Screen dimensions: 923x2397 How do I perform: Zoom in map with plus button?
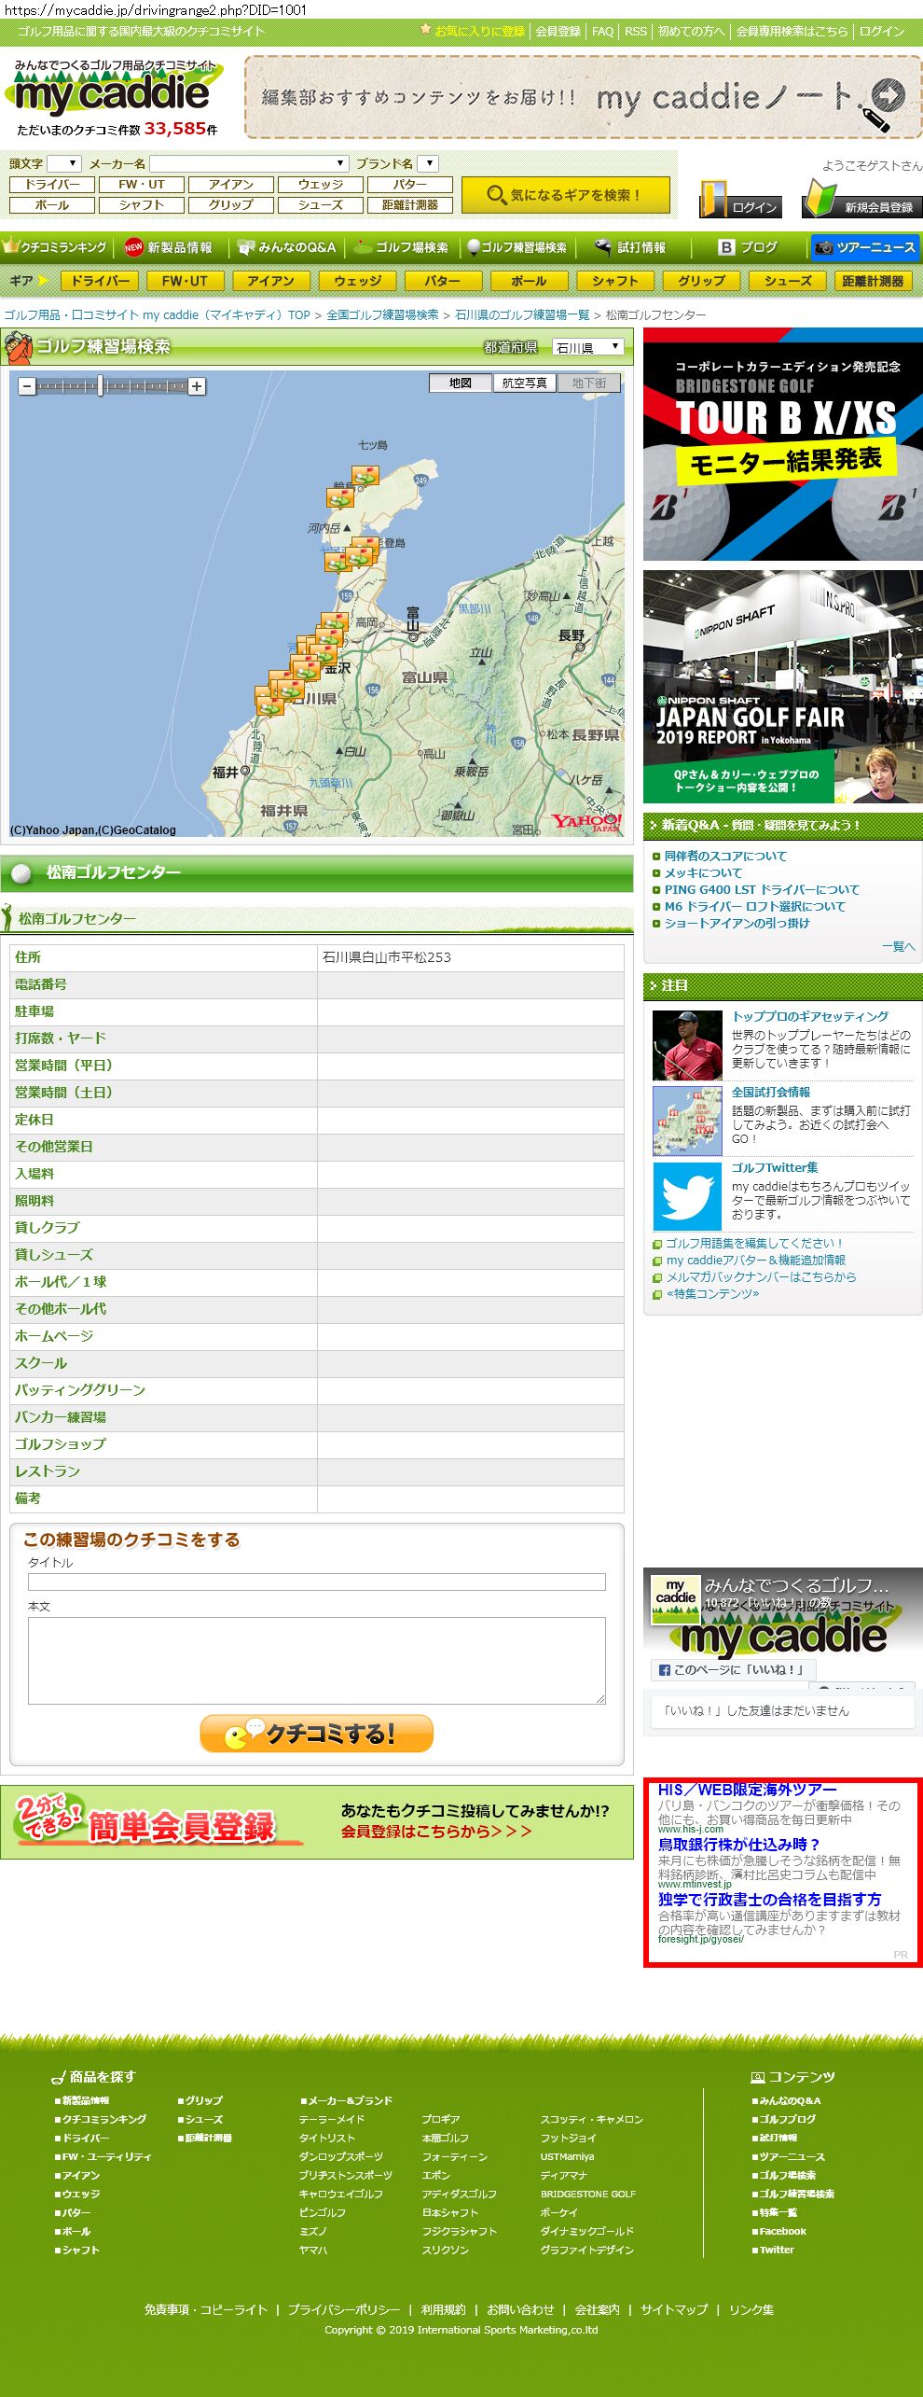[x=197, y=386]
